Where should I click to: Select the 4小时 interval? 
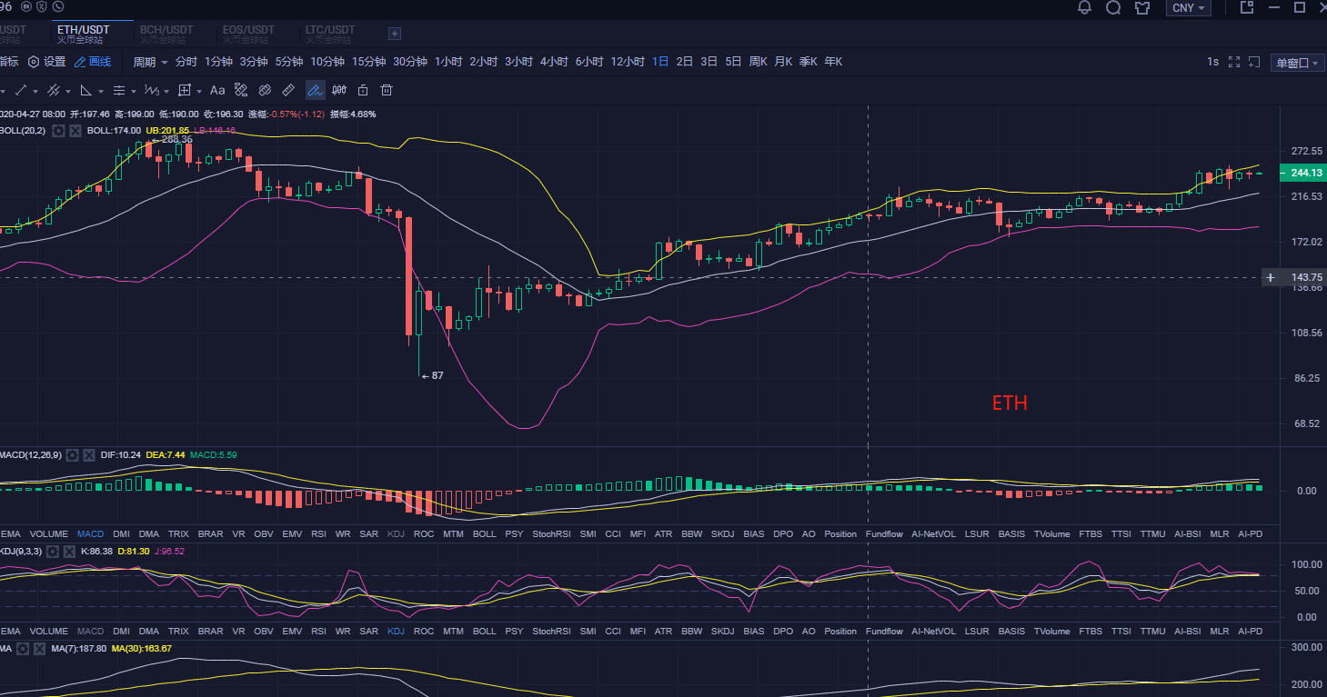pyautogui.click(x=554, y=62)
